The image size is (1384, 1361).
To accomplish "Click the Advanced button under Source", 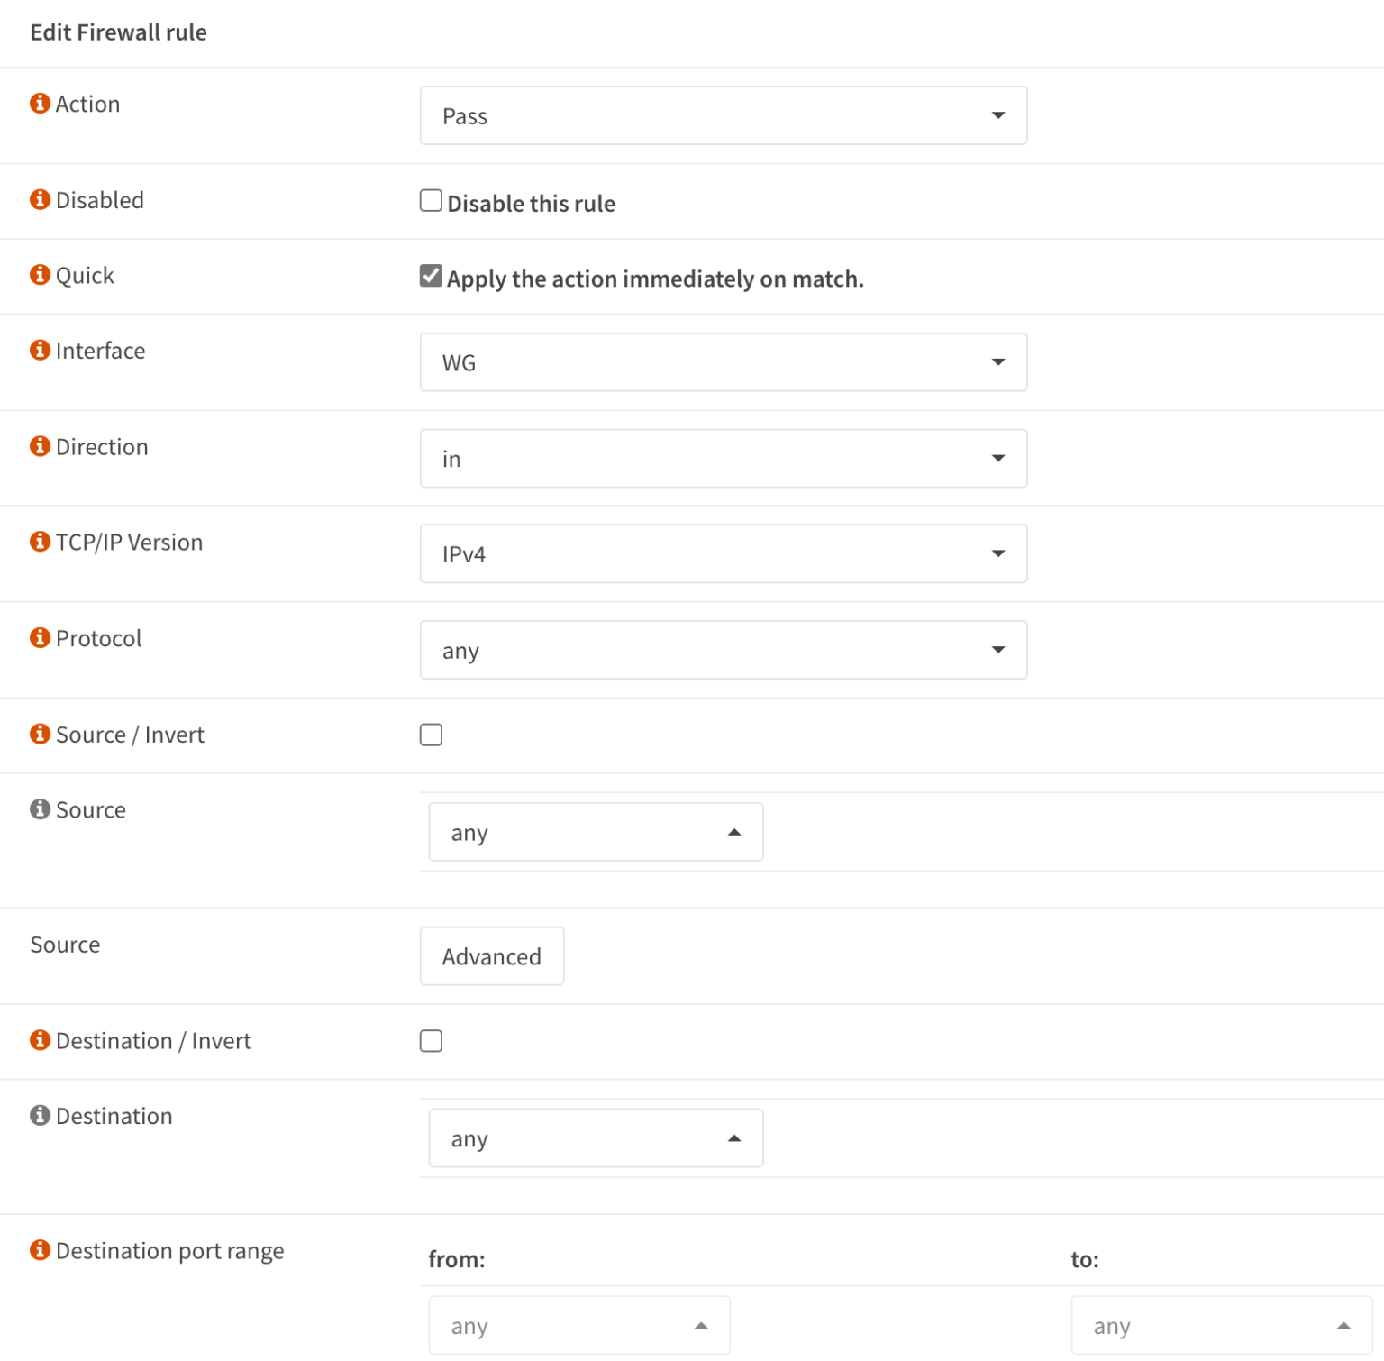I will (x=491, y=956).
